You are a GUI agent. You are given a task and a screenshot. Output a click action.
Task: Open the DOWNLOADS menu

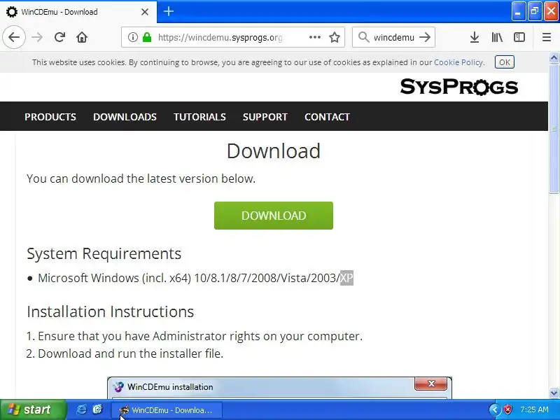coord(125,117)
